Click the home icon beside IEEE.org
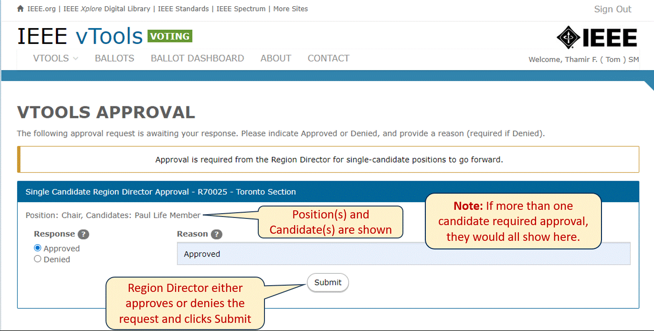The image size is (654, 331). tap(21, 9)
